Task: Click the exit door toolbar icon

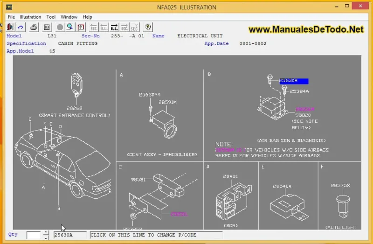Action: point(11,27)
